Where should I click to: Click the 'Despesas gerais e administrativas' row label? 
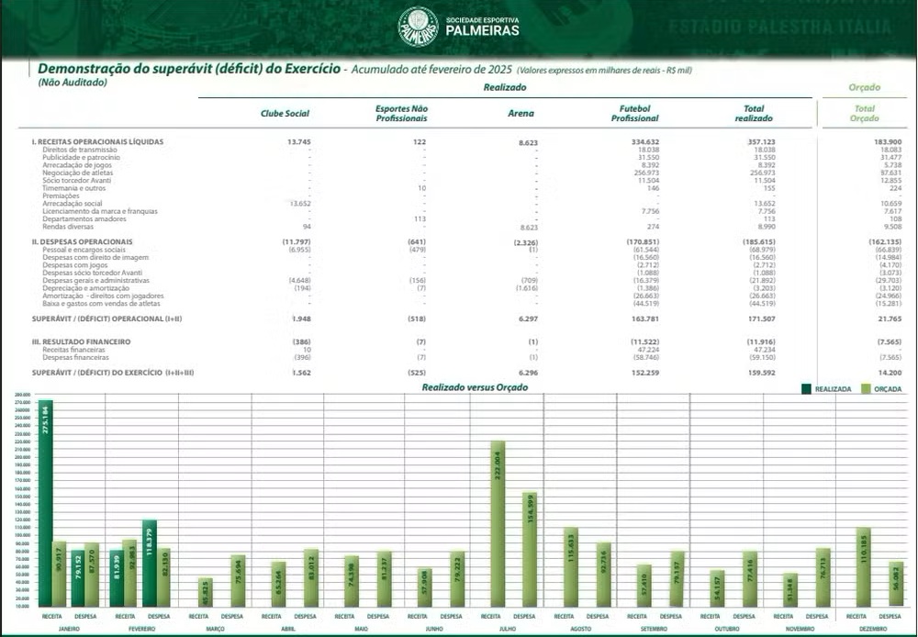(96, 281)
